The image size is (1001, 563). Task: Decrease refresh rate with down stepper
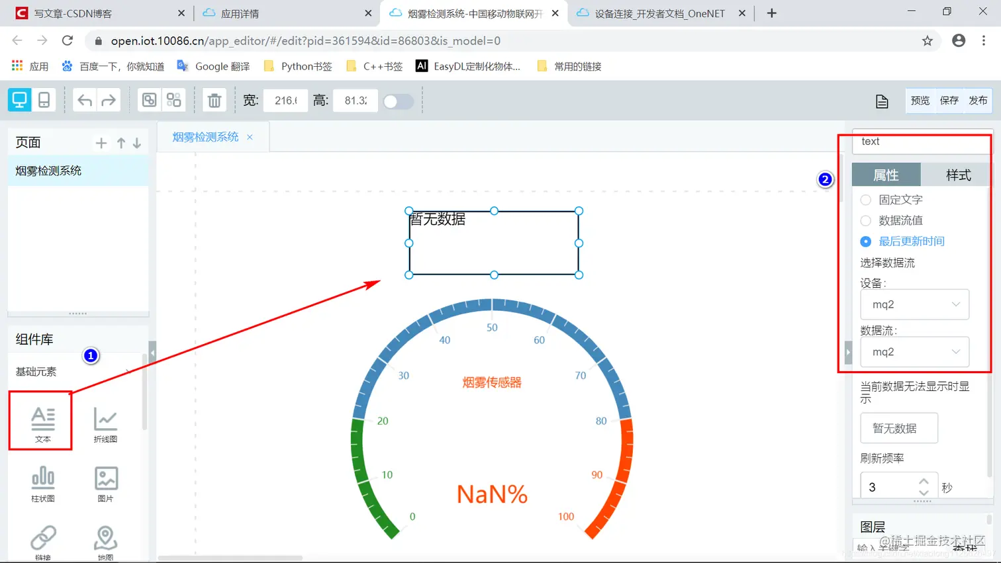click(924, 492)
